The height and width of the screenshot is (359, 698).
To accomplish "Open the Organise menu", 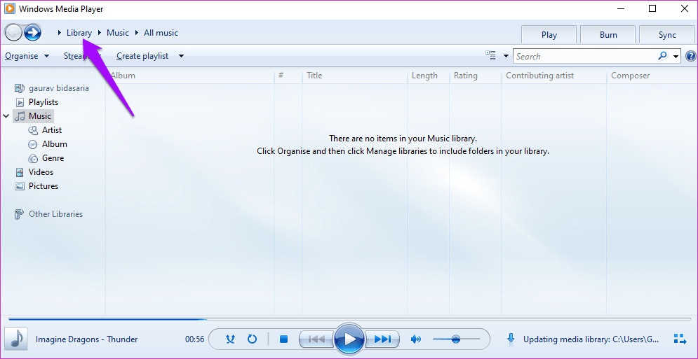I will [x=27, y=56].
